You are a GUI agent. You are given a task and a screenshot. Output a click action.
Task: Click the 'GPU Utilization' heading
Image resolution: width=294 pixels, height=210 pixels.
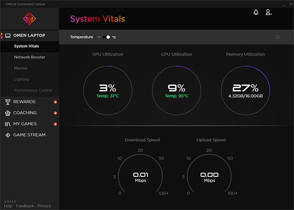(x=108, y=54)
